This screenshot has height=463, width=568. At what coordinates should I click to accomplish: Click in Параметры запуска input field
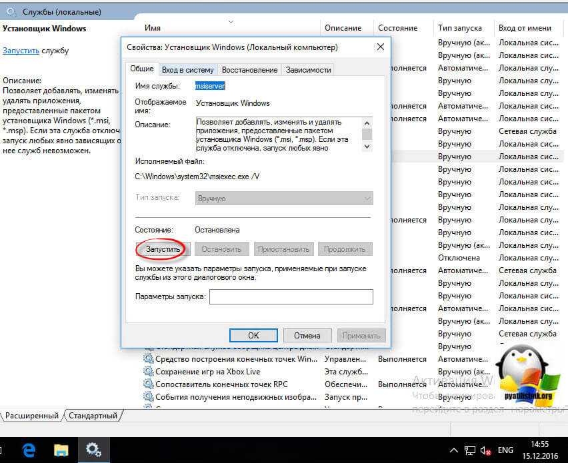click(x=291, y=297)
